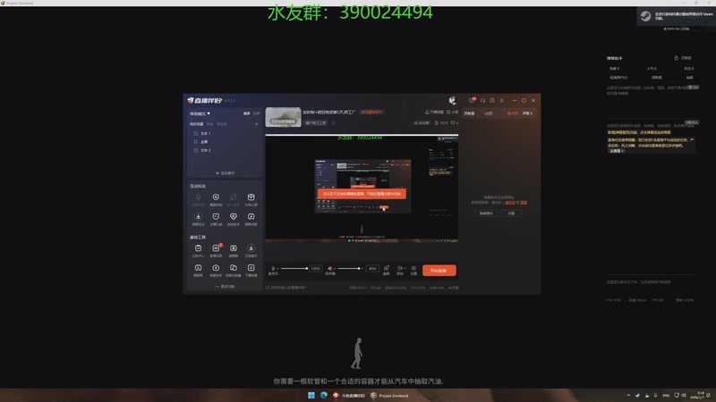Click the orange speaker icon
The height and width of the screenshot is (402, 716).
point(329,269)
